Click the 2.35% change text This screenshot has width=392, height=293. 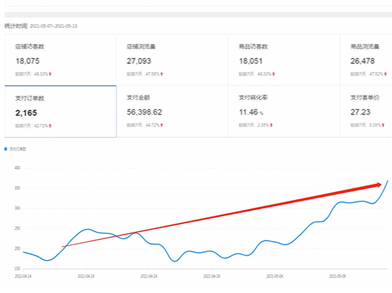pos(263,125)
